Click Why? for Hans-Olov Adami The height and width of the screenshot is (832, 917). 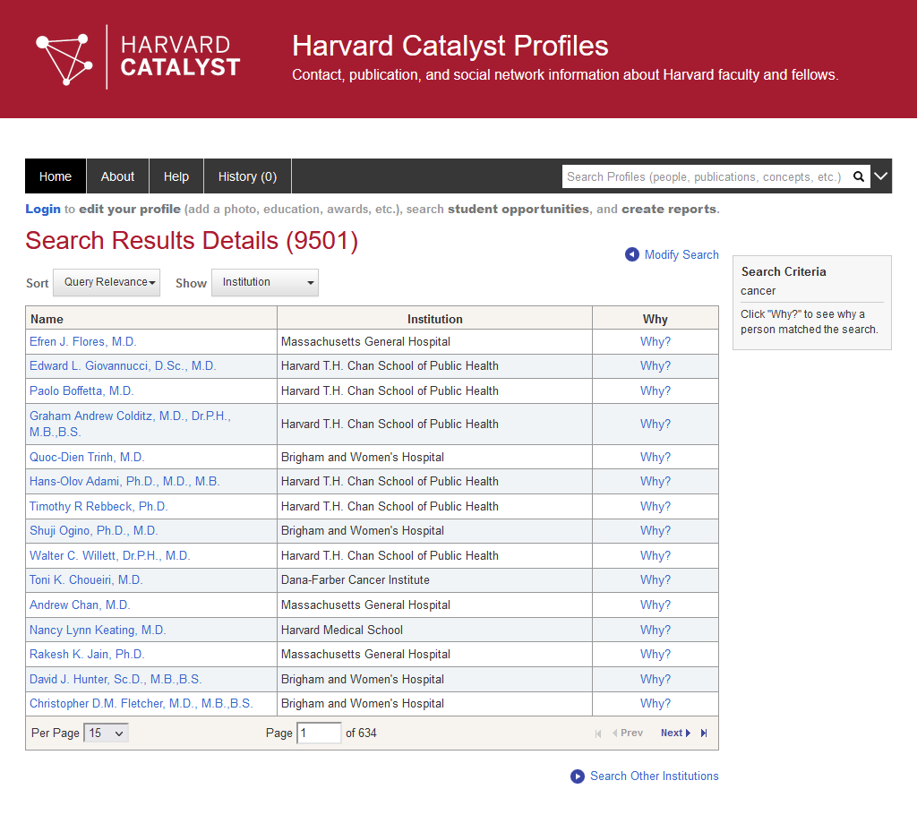coord(656,482)
